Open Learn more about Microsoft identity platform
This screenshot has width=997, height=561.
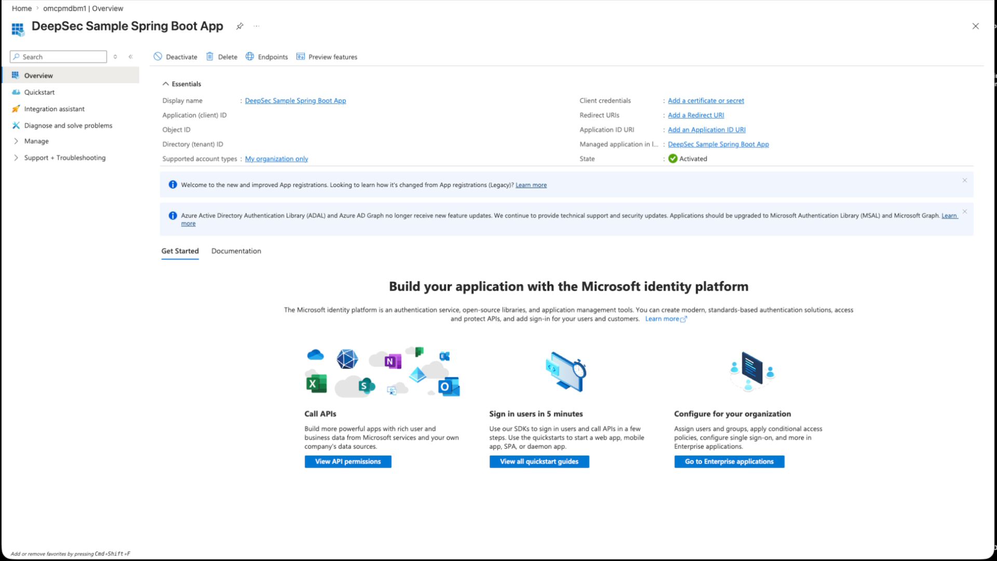(x=666, y=318)
